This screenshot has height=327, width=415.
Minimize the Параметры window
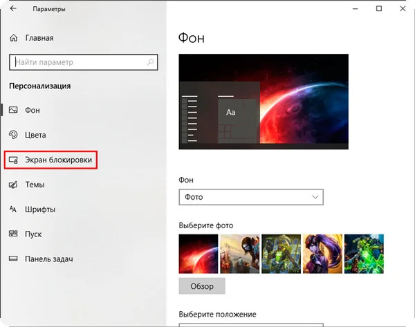tap(356, 9)
